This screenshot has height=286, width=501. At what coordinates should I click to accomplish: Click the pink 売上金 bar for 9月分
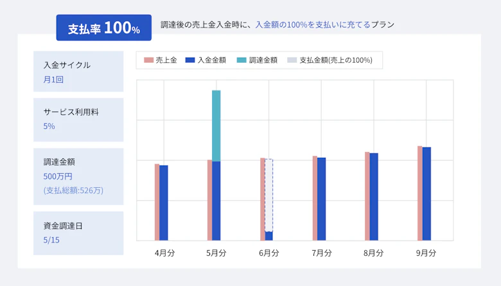420,193
